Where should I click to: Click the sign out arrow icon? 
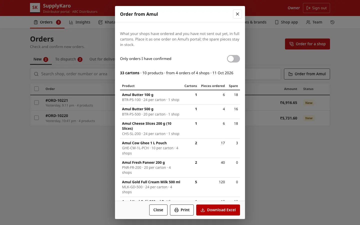pos(308,8)
